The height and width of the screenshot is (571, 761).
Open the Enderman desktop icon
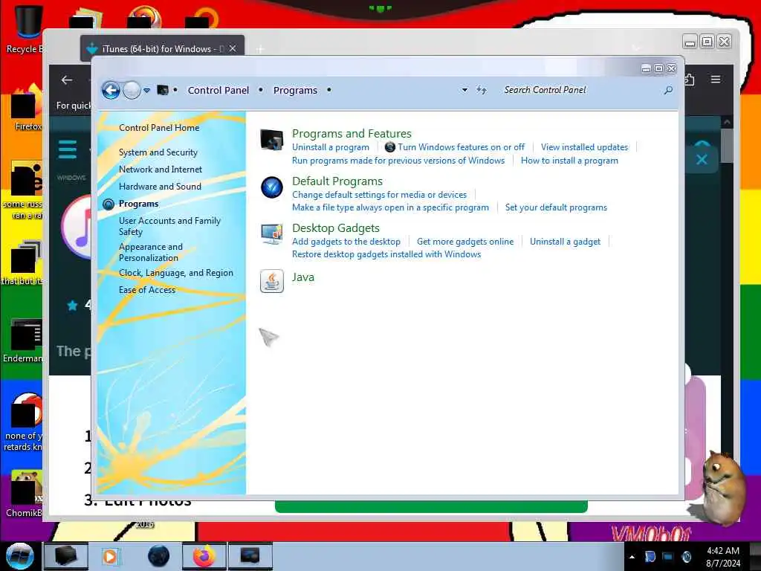point(25,341)
